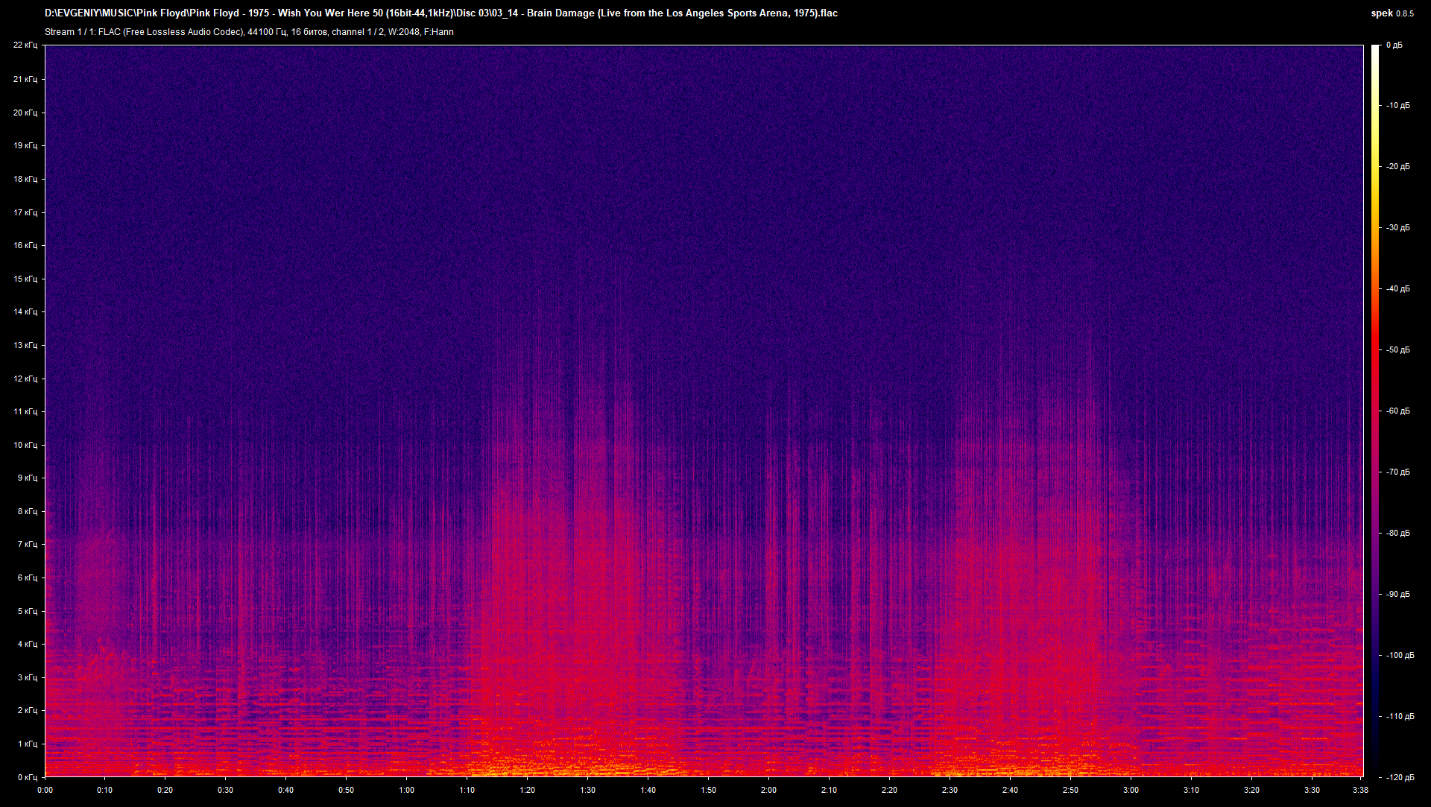Click the 0 дБ label on the legend

click(1395, 45)
